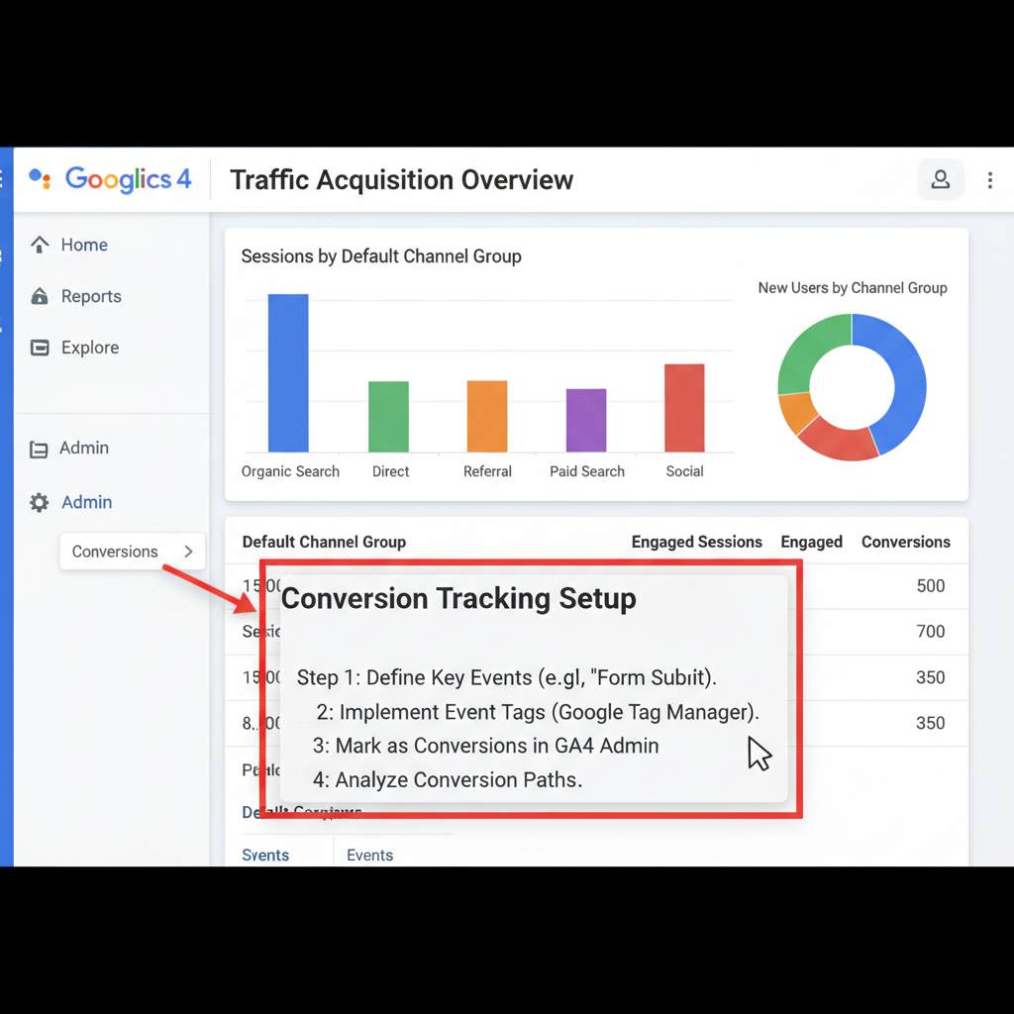
Task: Open the user account profile icon
Action: (x=941, y=179)
